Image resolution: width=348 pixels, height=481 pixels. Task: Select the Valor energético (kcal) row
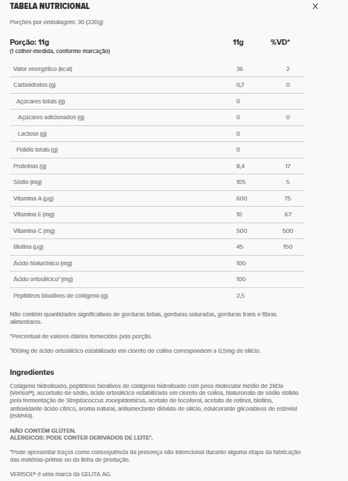[x=157, y=69]
